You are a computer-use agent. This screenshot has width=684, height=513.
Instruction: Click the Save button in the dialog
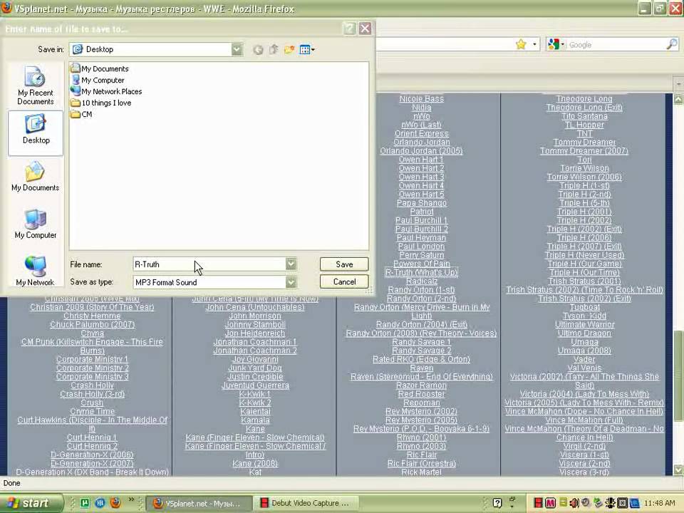click(x=343, y=264)
